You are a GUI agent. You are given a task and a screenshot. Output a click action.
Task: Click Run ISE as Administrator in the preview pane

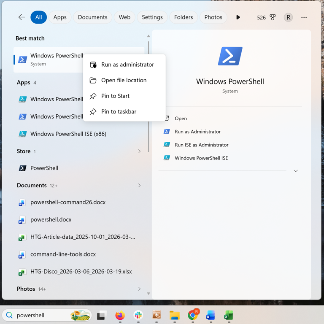202,145
